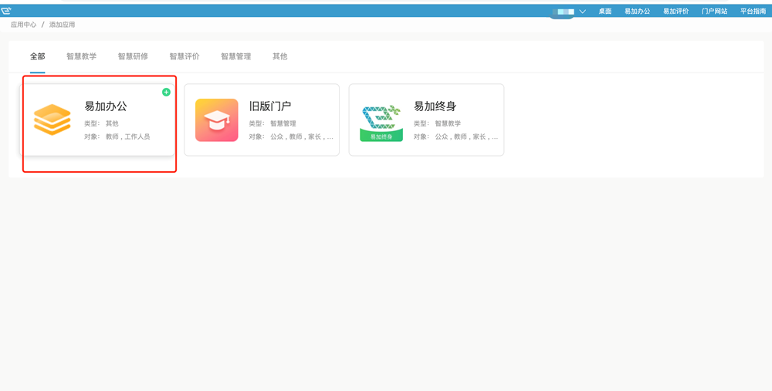This screenshot has height=391, width=772.
Task: Click the 门户网站 navigation link
Action: [714, 12]
